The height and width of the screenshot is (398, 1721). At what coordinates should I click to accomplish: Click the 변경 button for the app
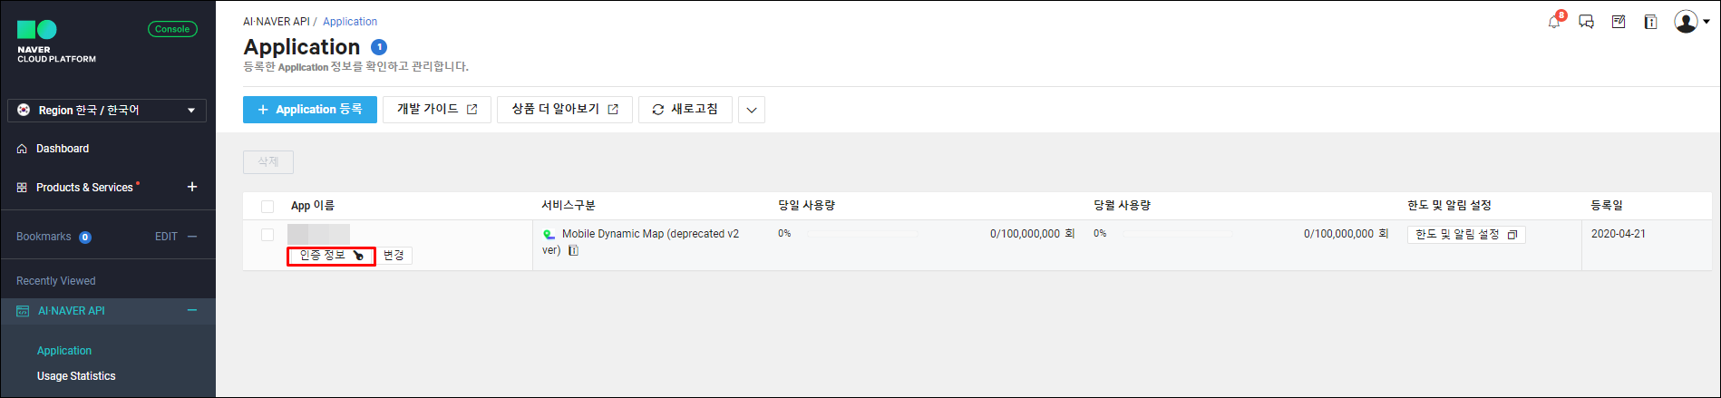[394, 256]
